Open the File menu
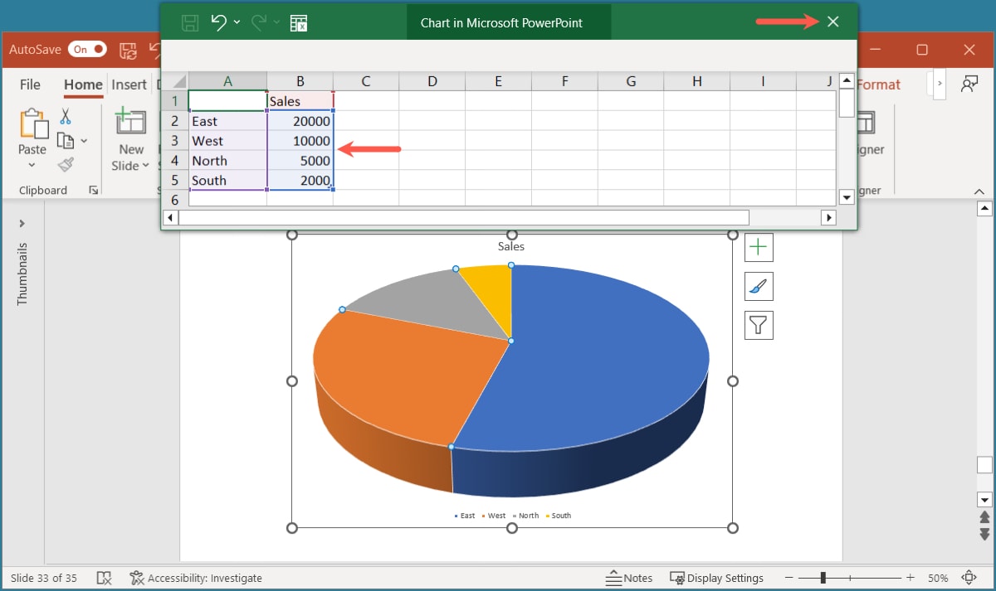 (x=29, y=84)
